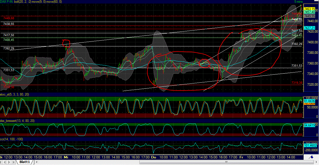Switch to the Blatt1 sheet tab
The width and height of the screenshot is (319, 165).
point(25,162)
